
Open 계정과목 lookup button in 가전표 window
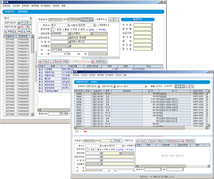[101, 153]
